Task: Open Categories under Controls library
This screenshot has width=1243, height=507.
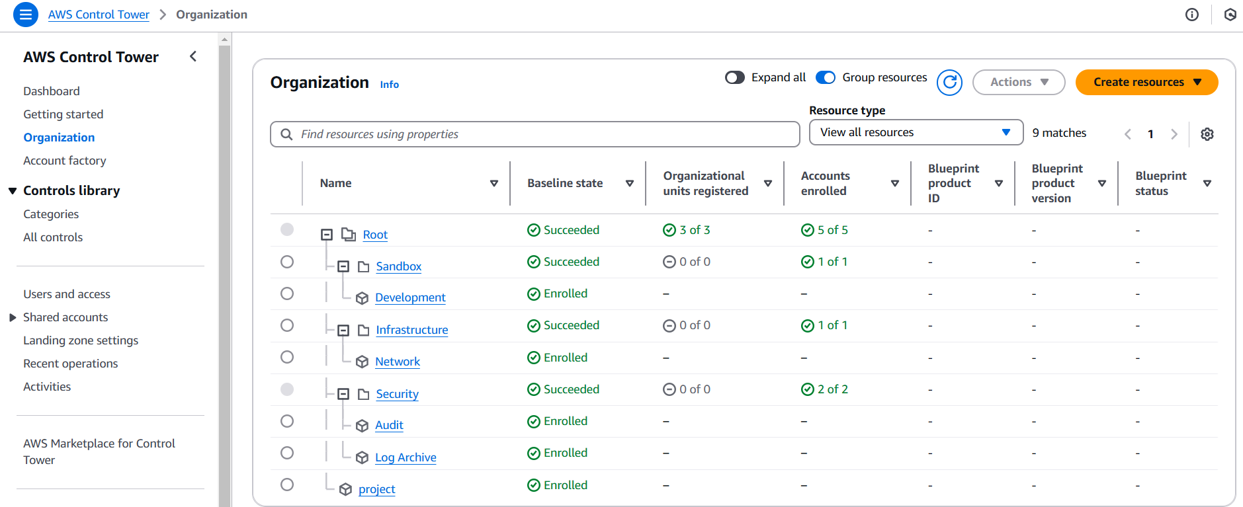Action: click(51, 214)
